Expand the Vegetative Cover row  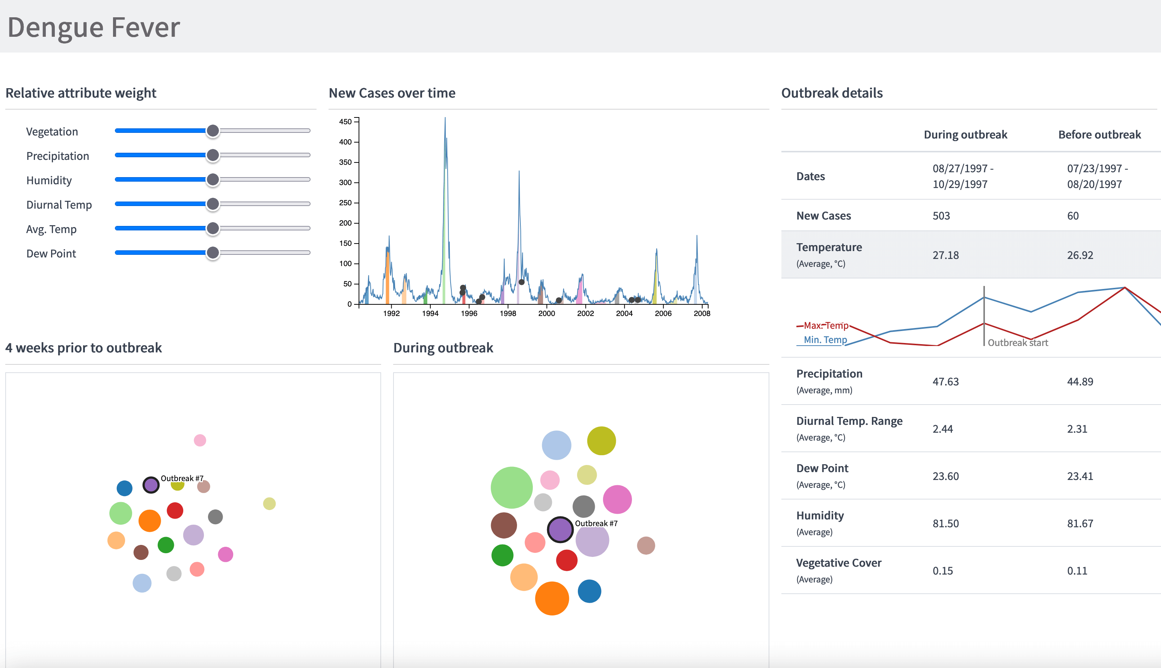[971, 570]
